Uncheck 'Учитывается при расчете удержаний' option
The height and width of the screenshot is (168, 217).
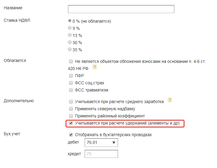click(71, 123)
